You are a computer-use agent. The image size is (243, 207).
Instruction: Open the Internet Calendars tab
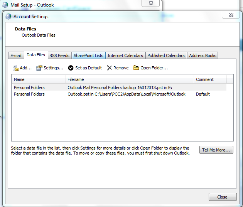125,56
